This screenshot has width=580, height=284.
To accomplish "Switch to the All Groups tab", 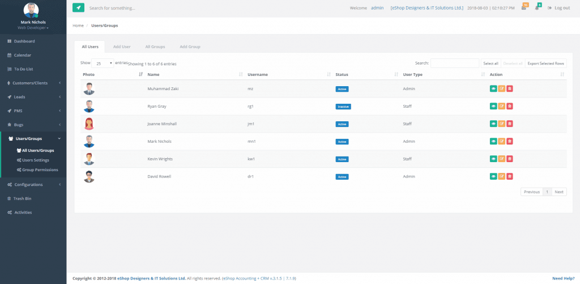I will [x=155, y=46].
